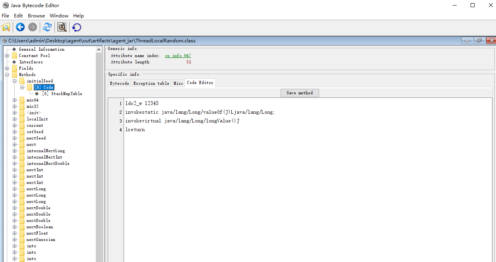
Task: Click the magnifier document search icon
Action: [62, 27]
